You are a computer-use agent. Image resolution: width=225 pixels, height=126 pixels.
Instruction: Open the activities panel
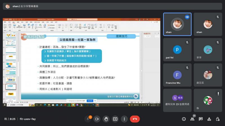[209, 119]
